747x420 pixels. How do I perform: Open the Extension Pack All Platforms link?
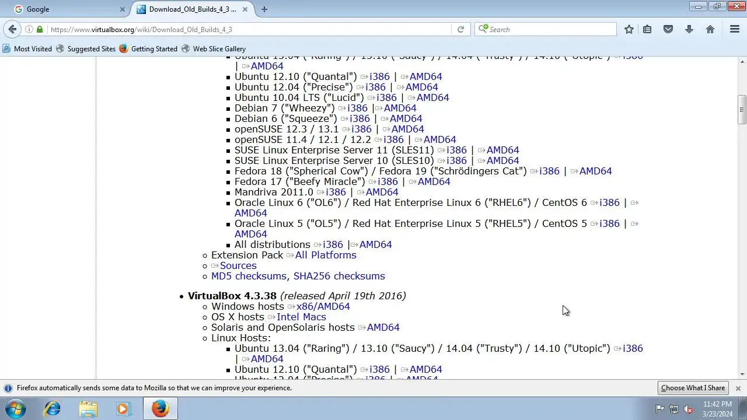pyautogui.click(x=326, y=255)
